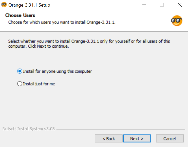Image resolution: width=188 pixels, height=147 pixels.
Task: Proceed by pressing the "Next >" button
Action: pyautogui.click(x=137, y=139)
